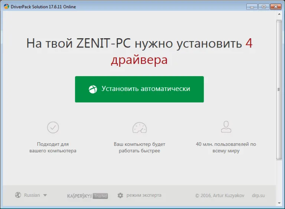Click the 40 млн. пользователей text
Screen dimensions: 285x209
226,147
